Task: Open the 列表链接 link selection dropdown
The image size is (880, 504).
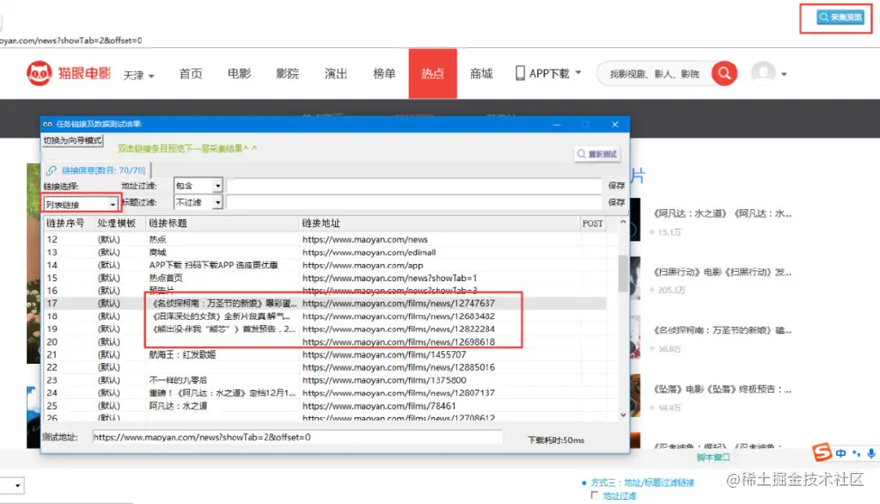Action: (x=81, y=205)
